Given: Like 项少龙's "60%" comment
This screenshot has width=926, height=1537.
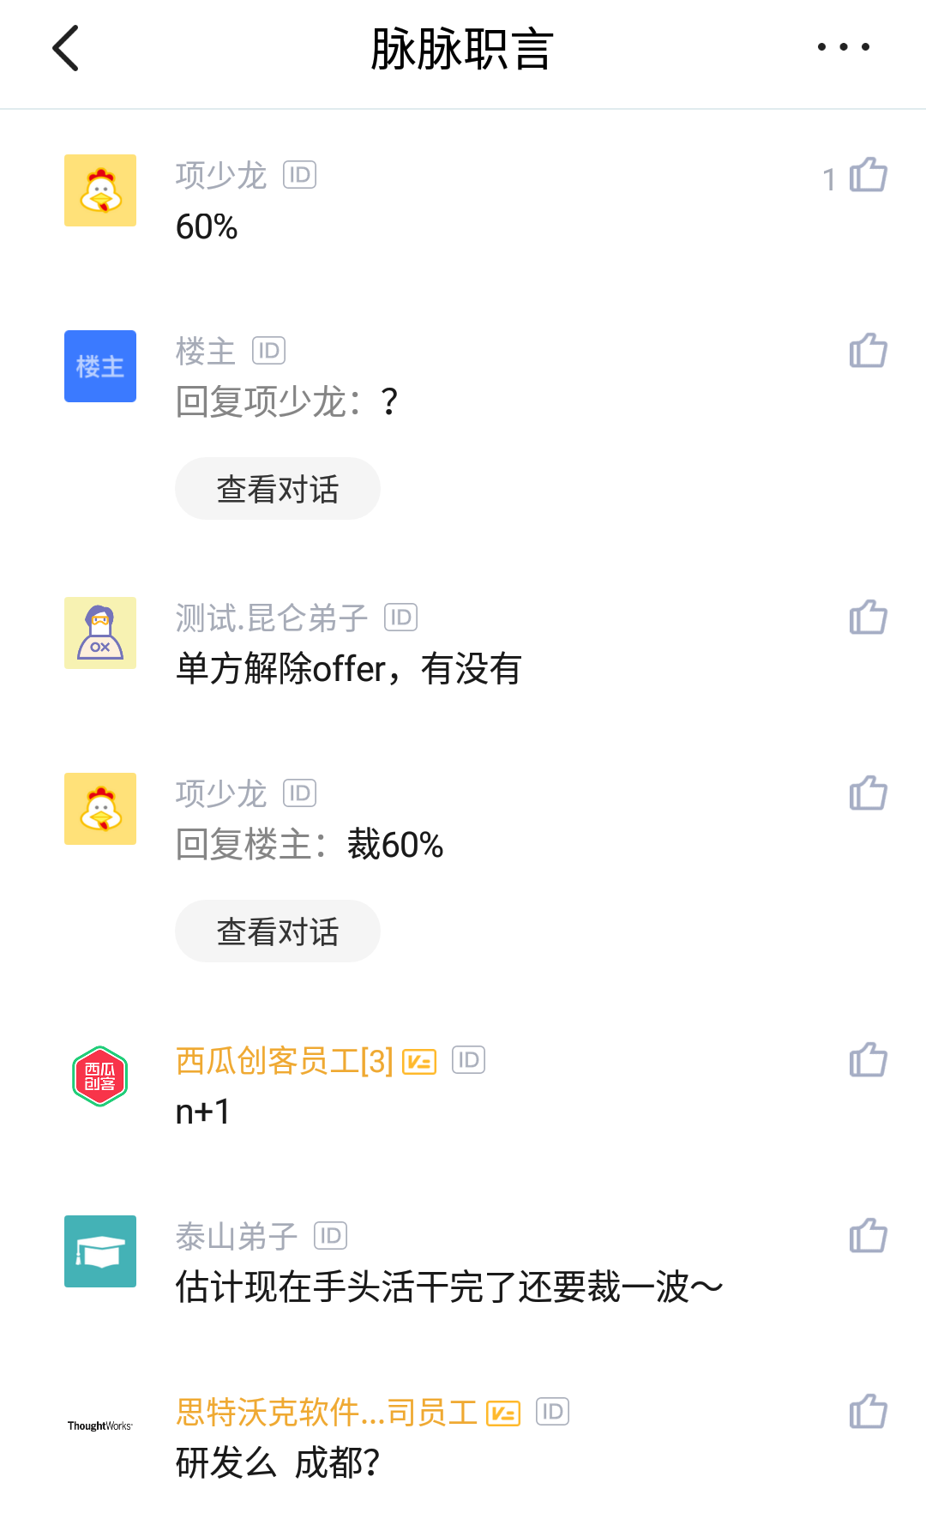Looking at the screenshot, I should [868, 176].
